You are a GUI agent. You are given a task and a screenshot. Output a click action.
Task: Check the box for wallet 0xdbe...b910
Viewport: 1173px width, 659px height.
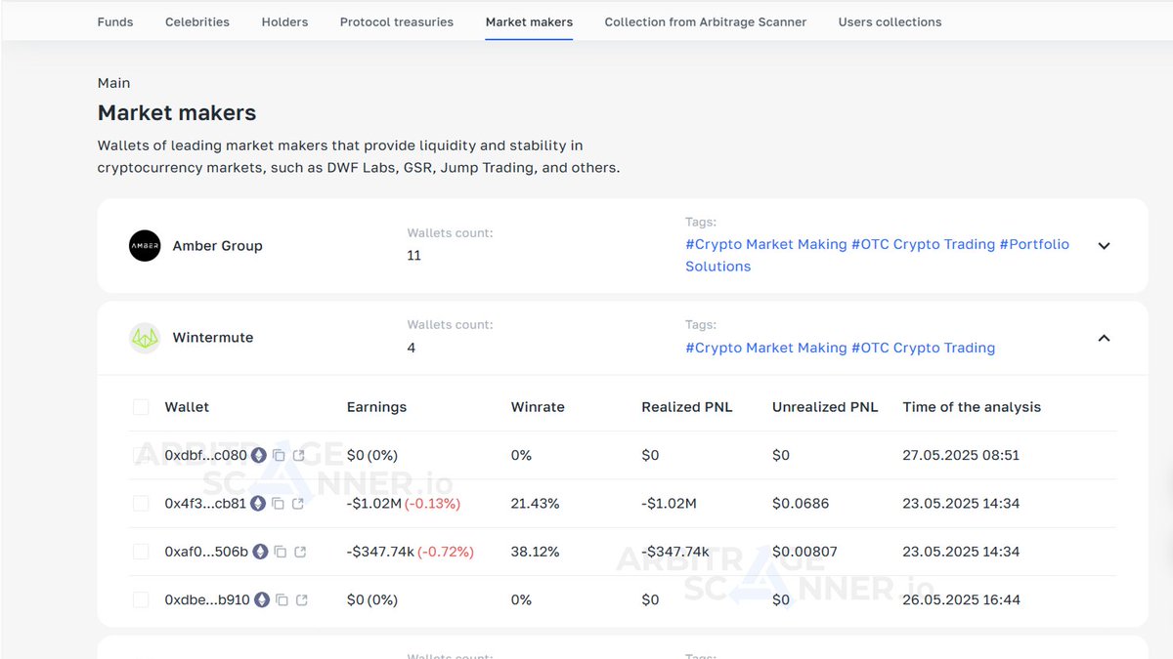pyautogui.click(x=141, y=599)
